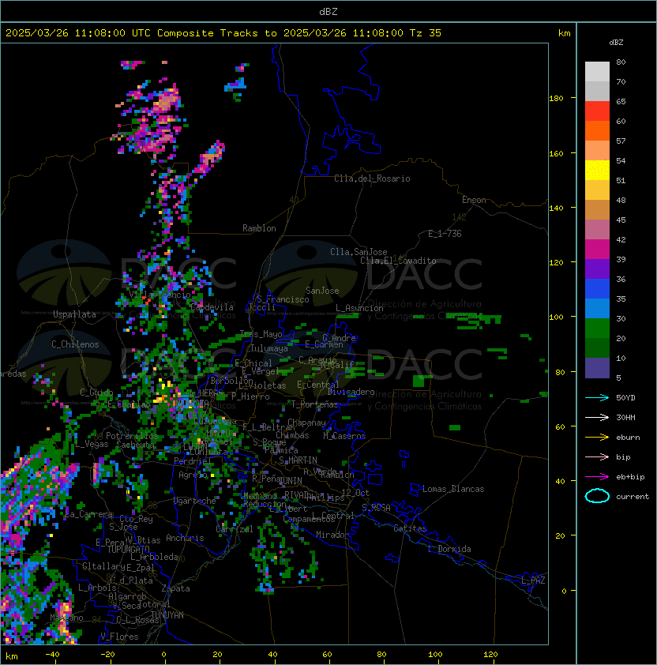Image resolution: width=657 pixels, height=665 pixels.
Task: Click the 'Uspallata' map label
Action: 74,314
